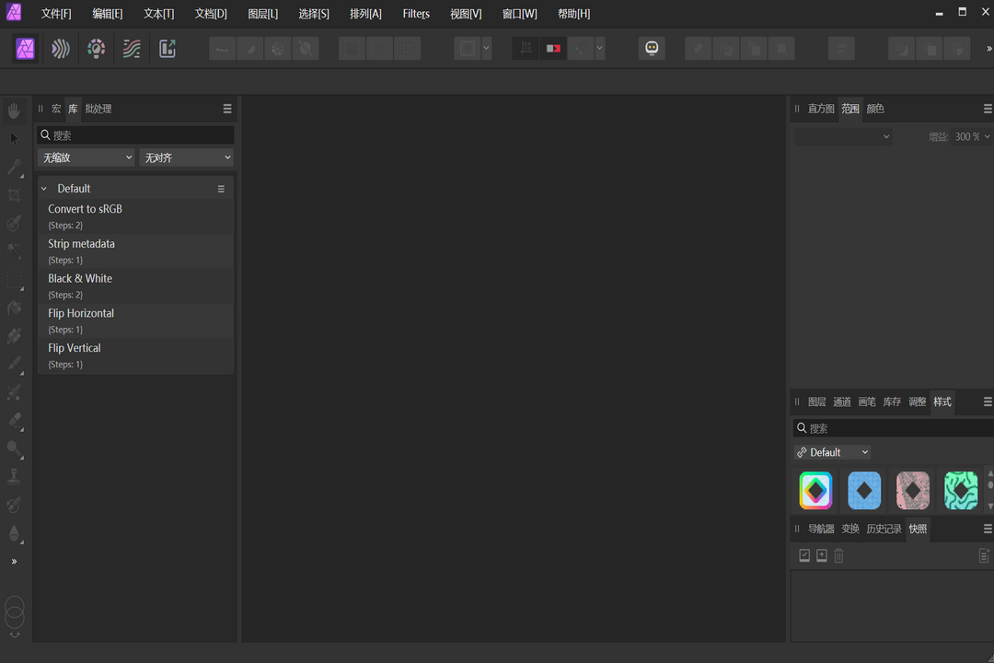This screenshot has height=663, width=994.
Task: Open the 无缩放 dropdown
Action: [x=86, y=157]
